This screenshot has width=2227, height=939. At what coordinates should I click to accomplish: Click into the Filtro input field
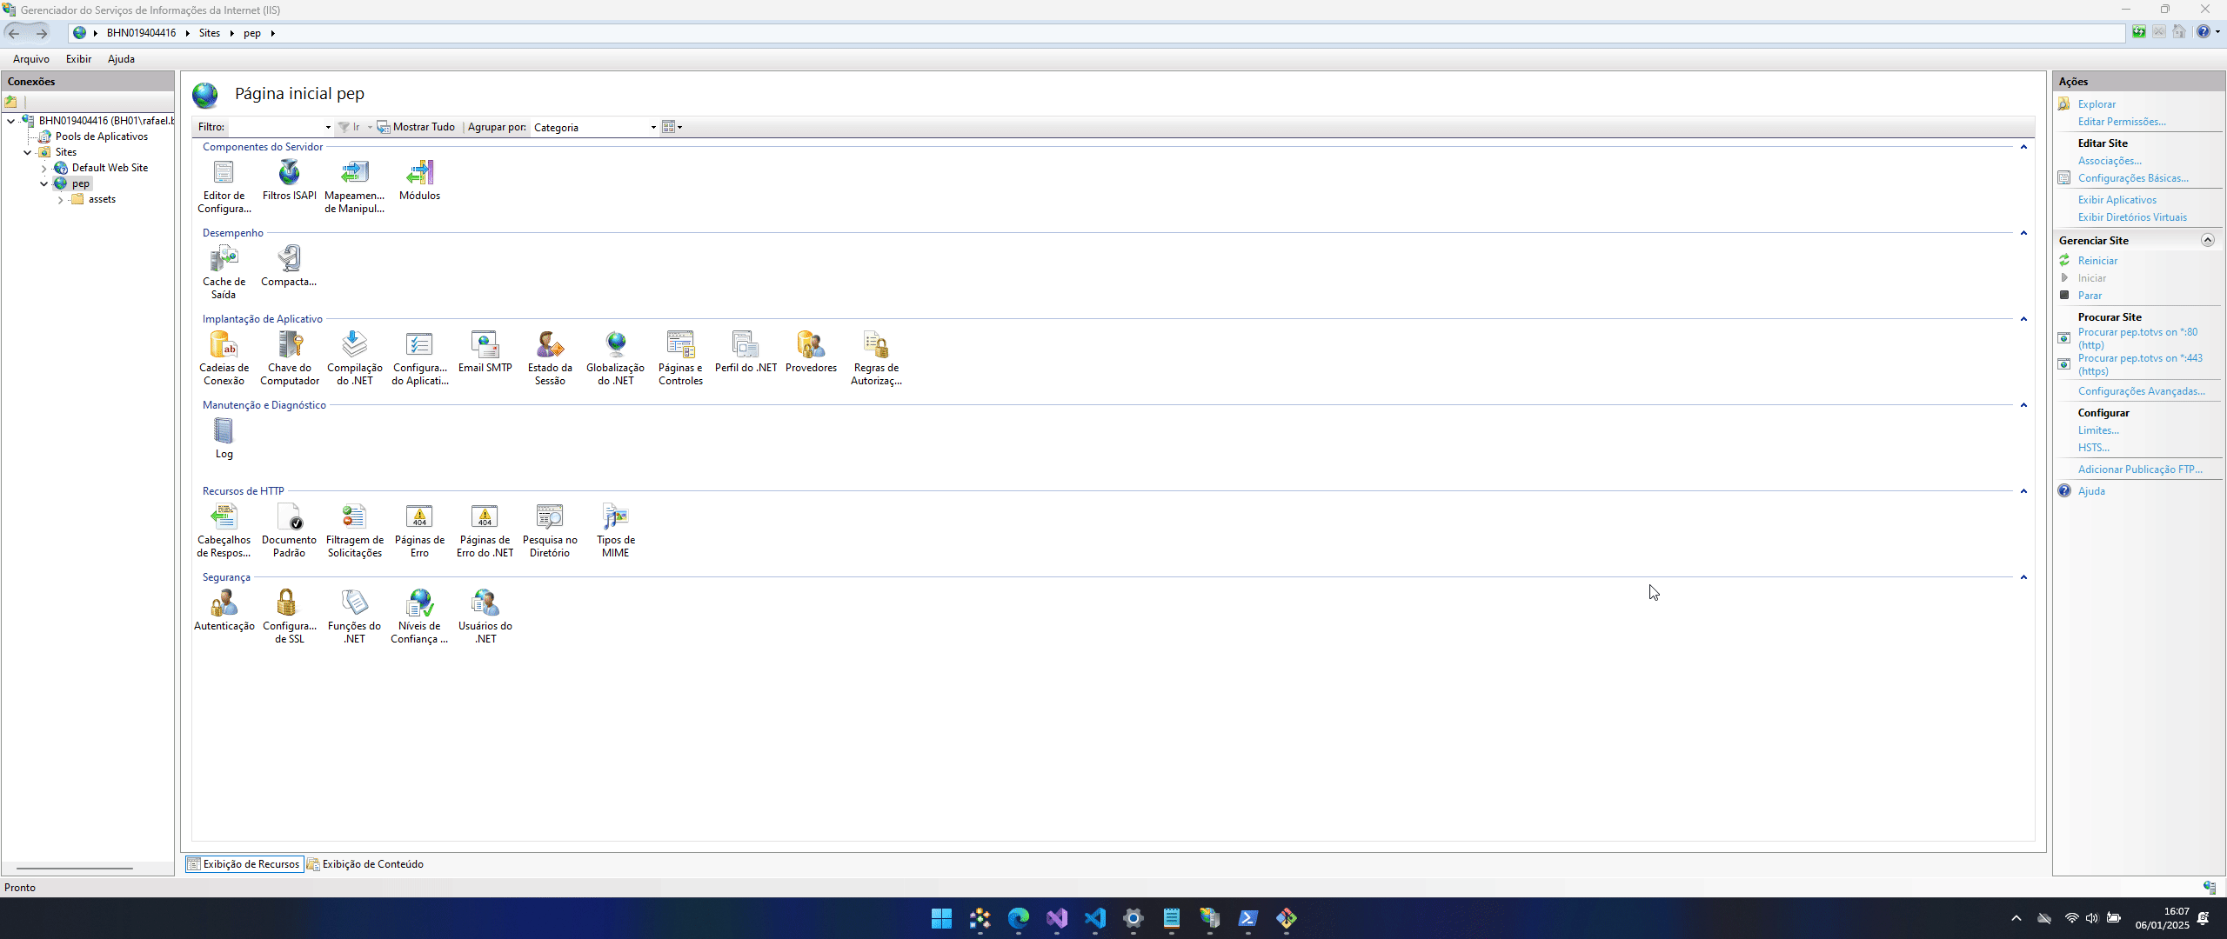274,128
